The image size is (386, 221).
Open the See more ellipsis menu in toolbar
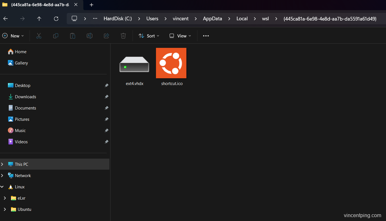tap(206, 36)
